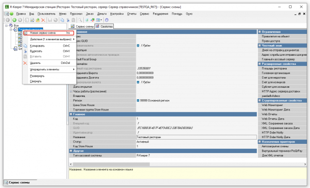Collapse the Сгруппированные свойства section
The height and width of the screenshot is (188, 310).
tap(260, 100)
